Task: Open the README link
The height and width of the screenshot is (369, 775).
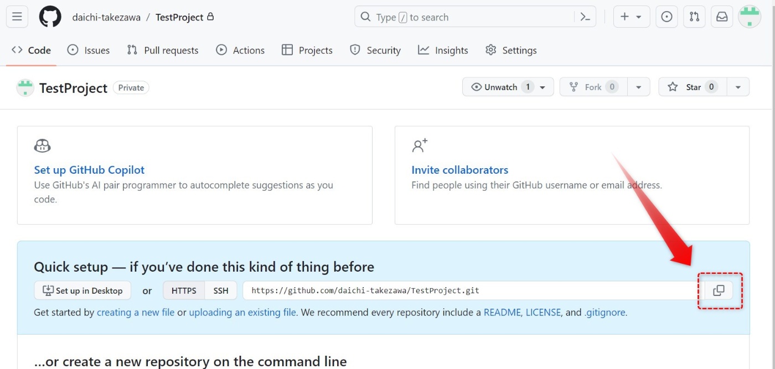Action: (502, 312)
